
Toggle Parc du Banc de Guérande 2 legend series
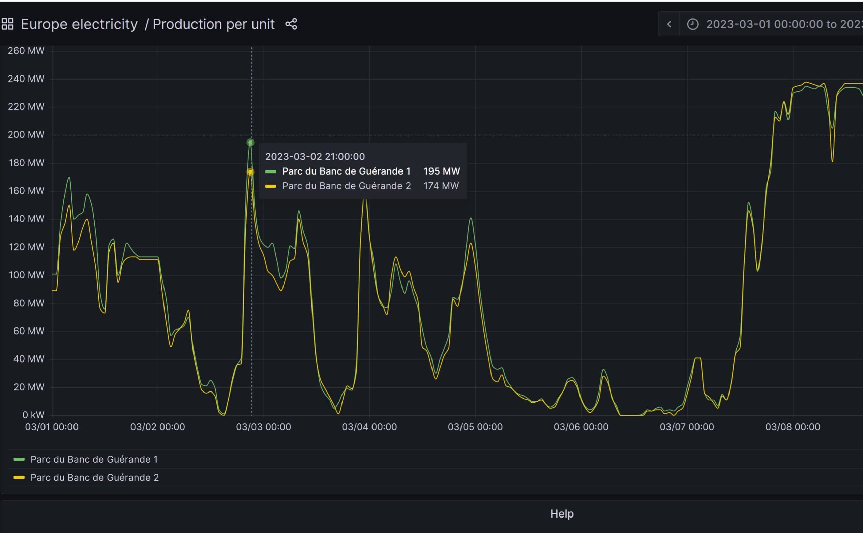coord(94,478)
